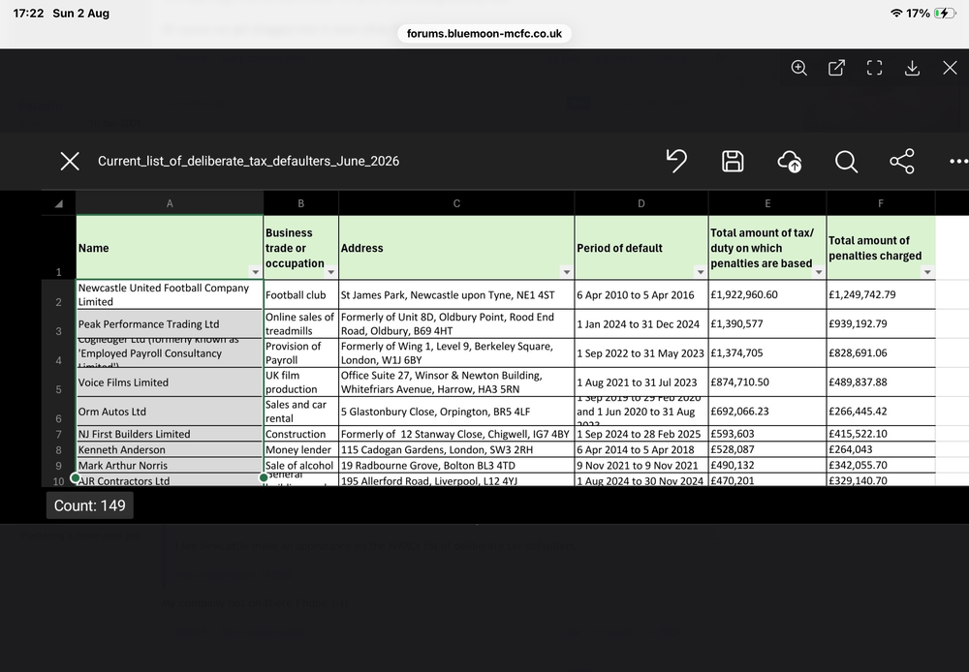This screenshot has height=672, width=969.
Task: Select row 5 header
Action: (59, 382)
